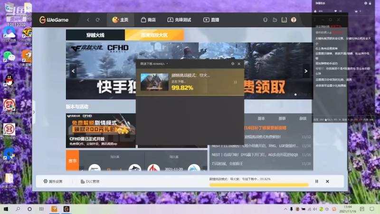
Task: Open DLC管理 manager
Action: [90, 182]
